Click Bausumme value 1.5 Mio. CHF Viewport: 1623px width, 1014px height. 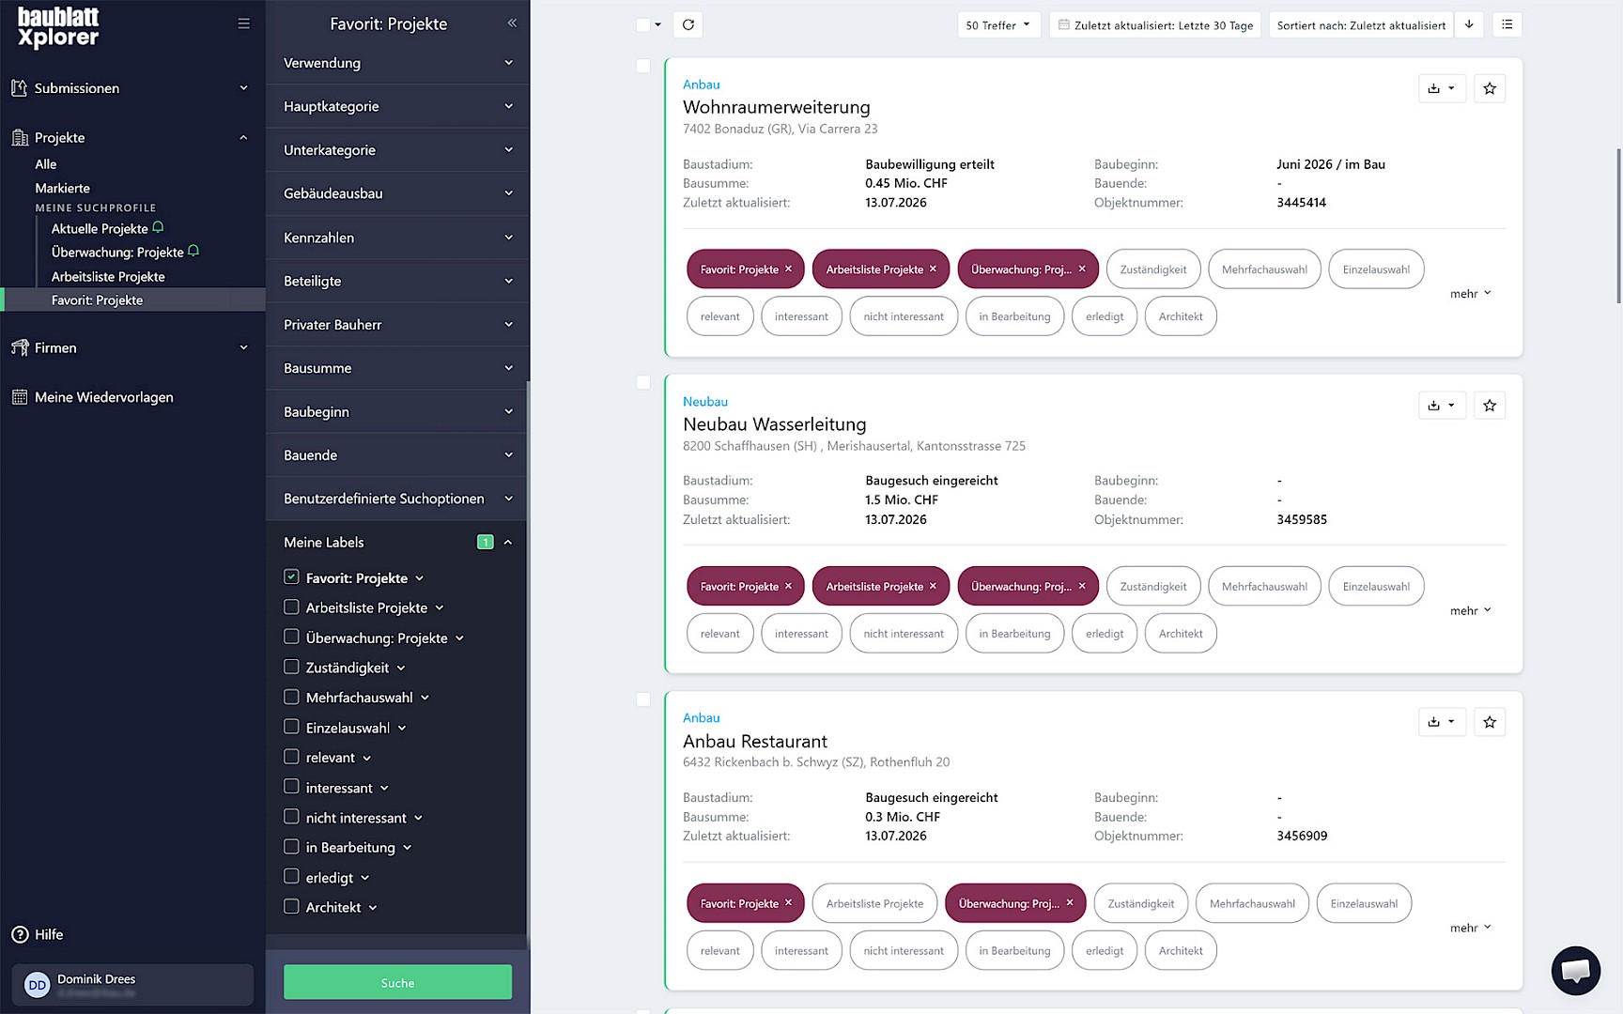click(x=902, y=500)
